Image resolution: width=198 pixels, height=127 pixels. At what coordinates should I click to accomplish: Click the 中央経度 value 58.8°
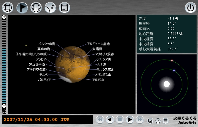(172, 39)
